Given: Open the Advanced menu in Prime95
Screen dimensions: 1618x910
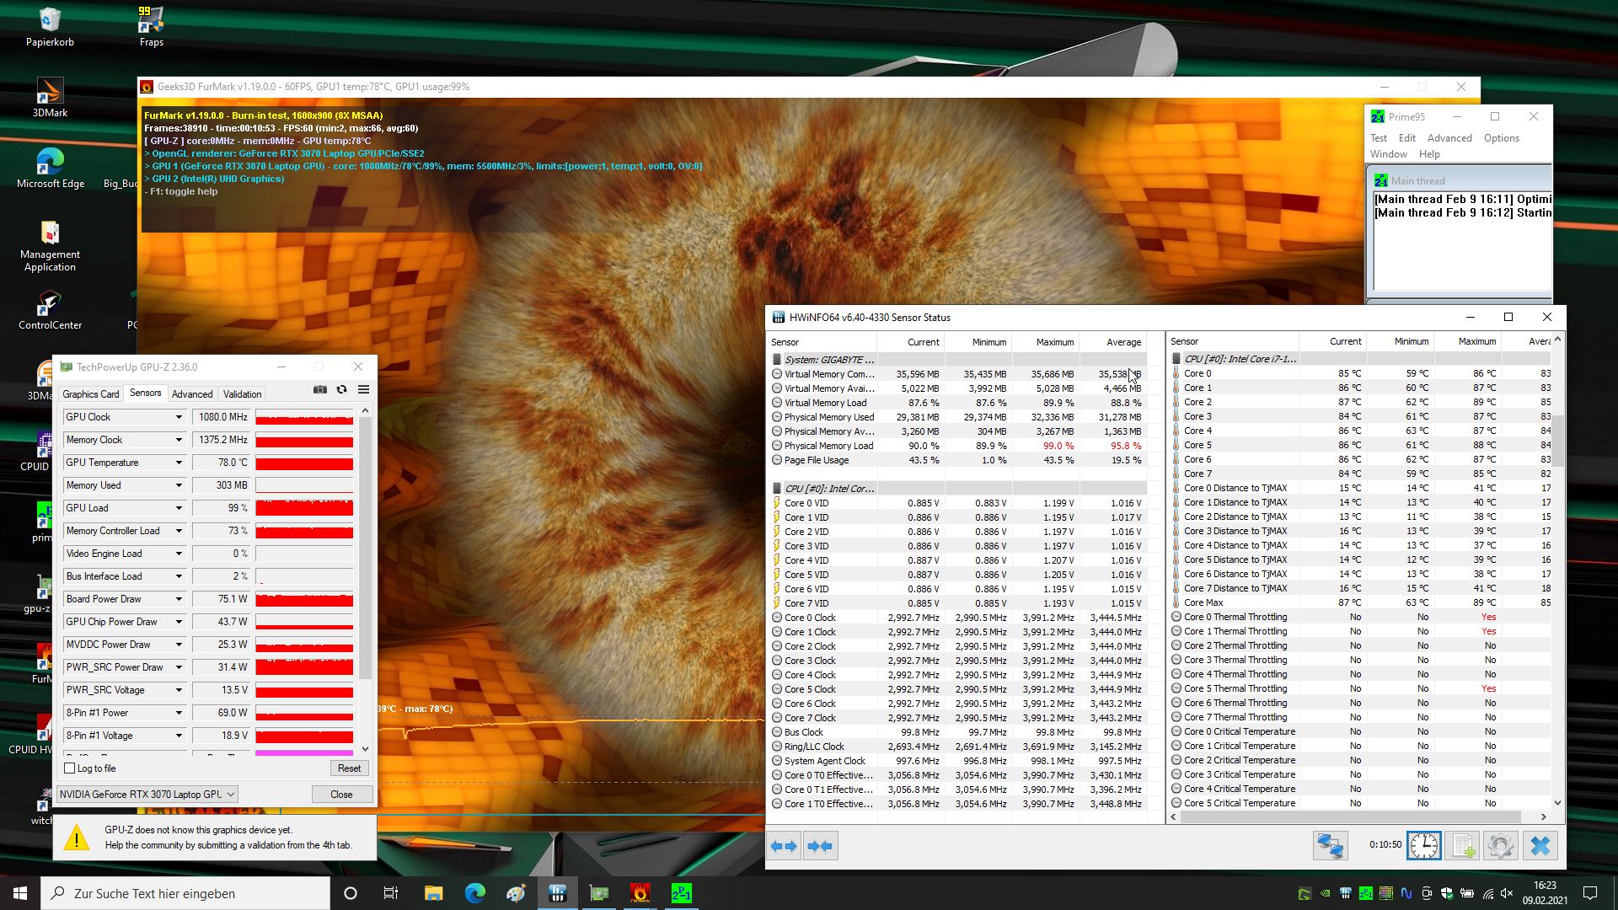Looking at the screenshot, I should 1449,138.
